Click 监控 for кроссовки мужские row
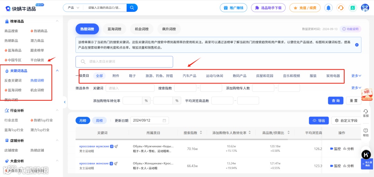The image size is (374, 177). 335,149
